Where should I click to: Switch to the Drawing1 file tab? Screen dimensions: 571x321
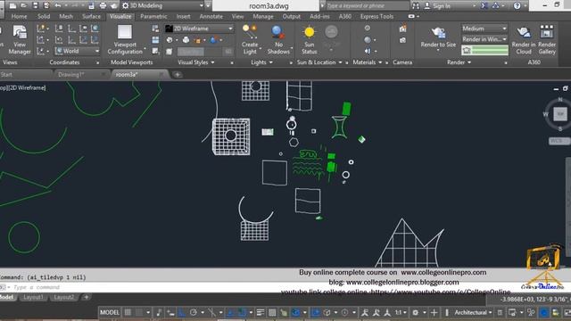71,75
